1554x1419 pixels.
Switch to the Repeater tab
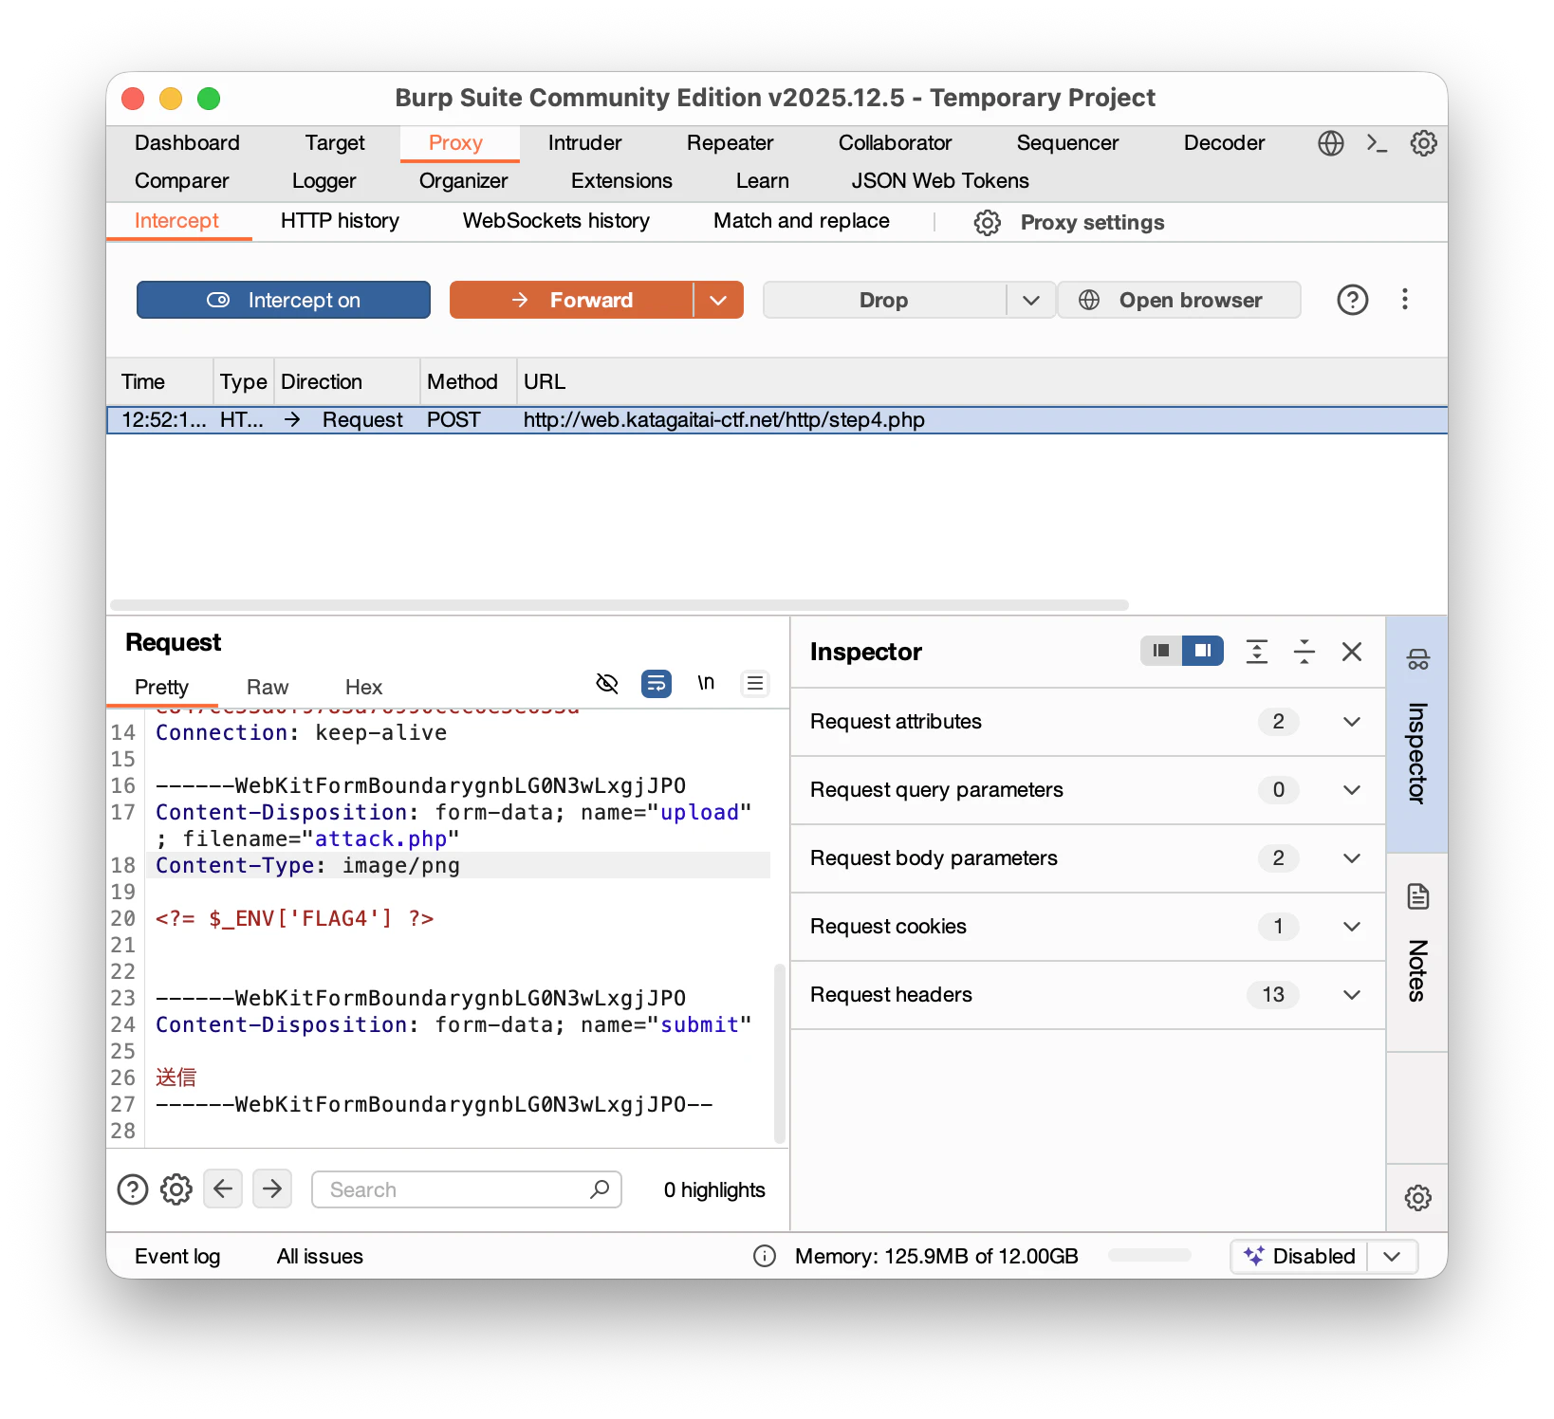pyautogui.click(x=731, y=143)
